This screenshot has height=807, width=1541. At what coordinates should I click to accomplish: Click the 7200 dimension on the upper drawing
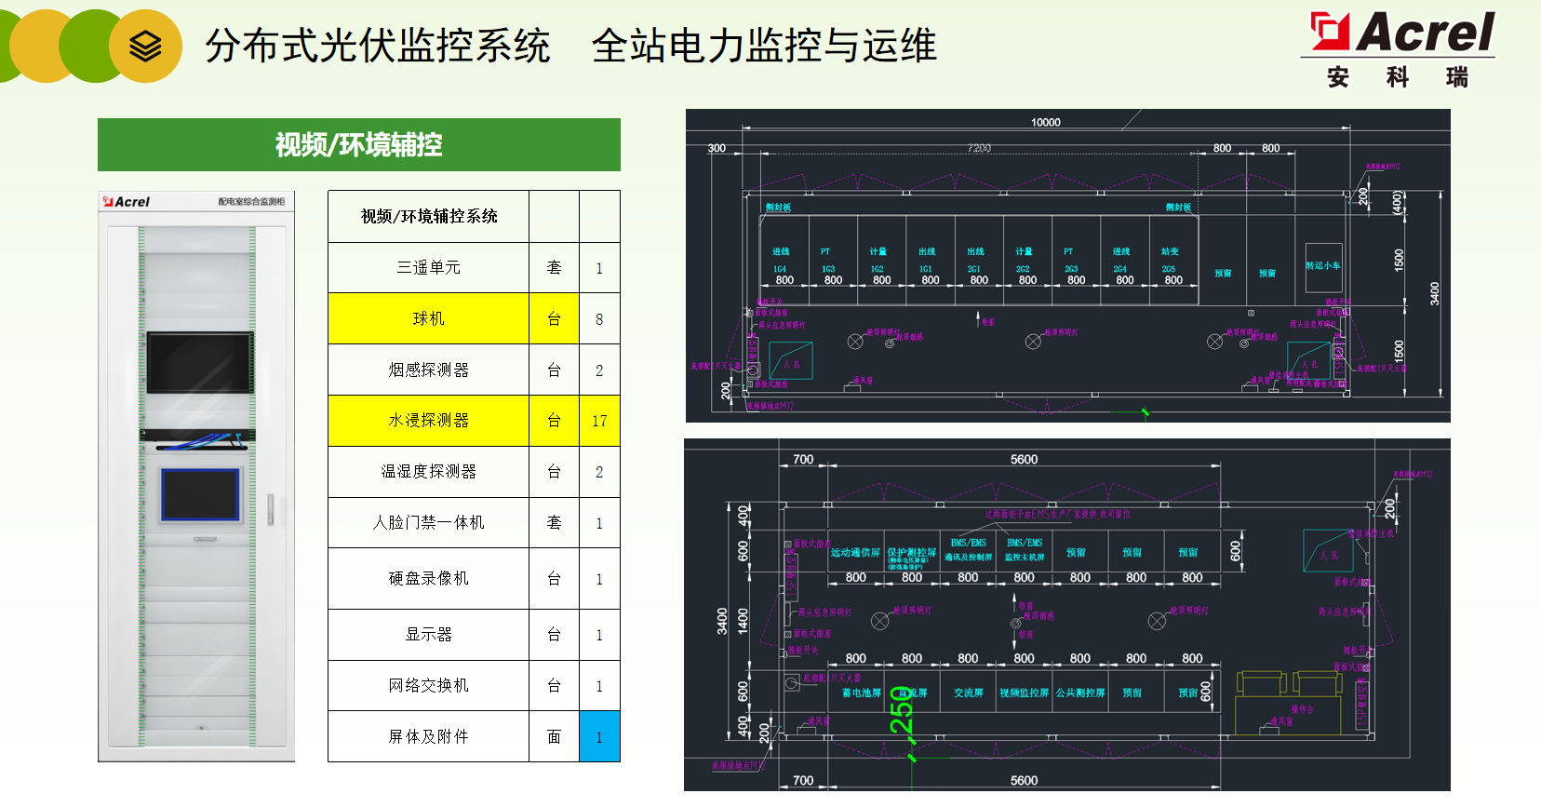pyautogui.click(x=979, y=148)
